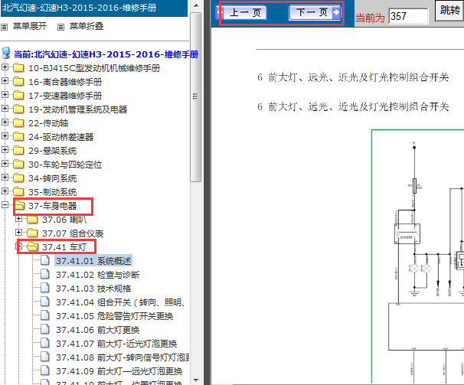This screenshot has width=464, height=385.
Task: Click folder icon of 10-BJ415C型发动机机械维修手册
Action: 18,68
